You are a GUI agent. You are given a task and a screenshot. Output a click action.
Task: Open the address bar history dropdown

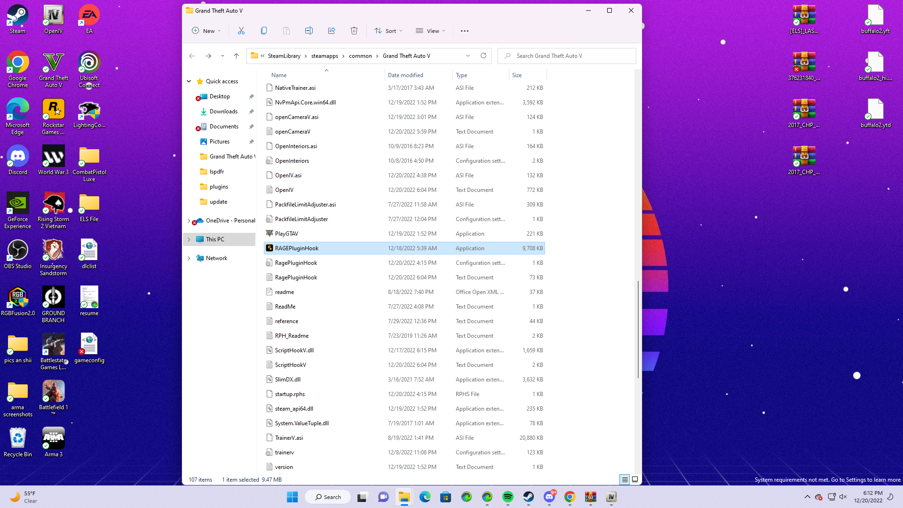(x=468, y=56)
